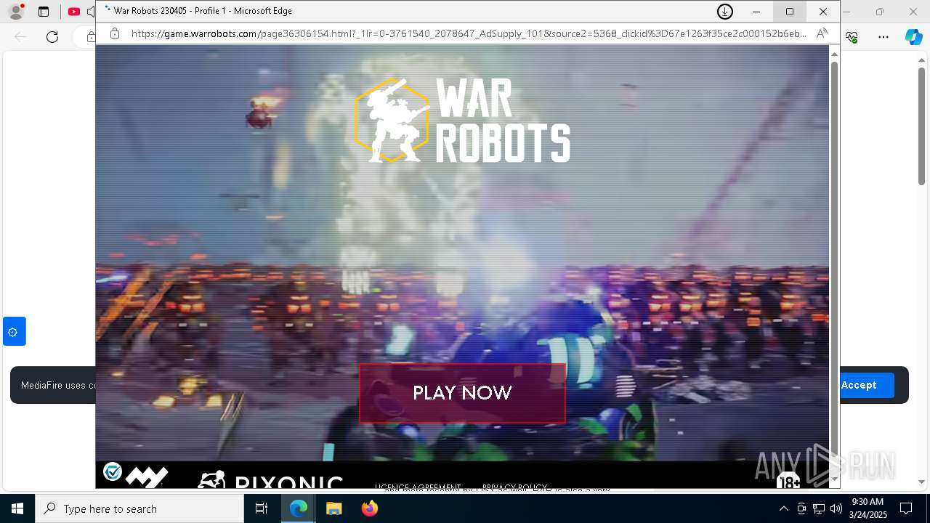
Task: Open Task View on the taskbar
Action: tap(262, 508)
